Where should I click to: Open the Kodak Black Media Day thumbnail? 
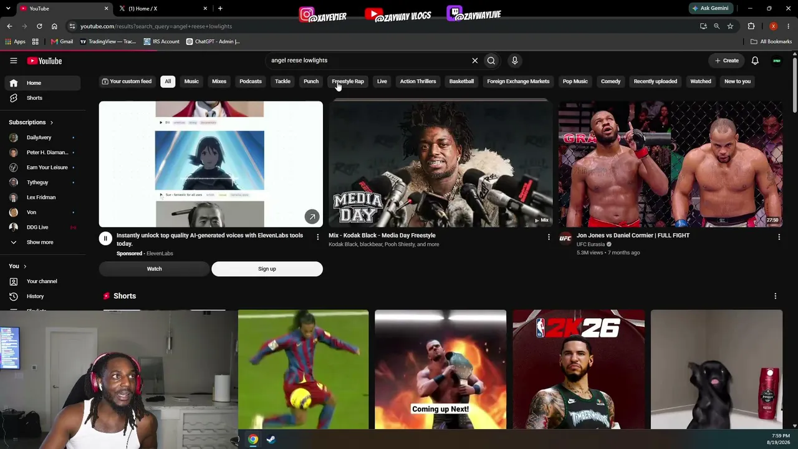[440, 164]
